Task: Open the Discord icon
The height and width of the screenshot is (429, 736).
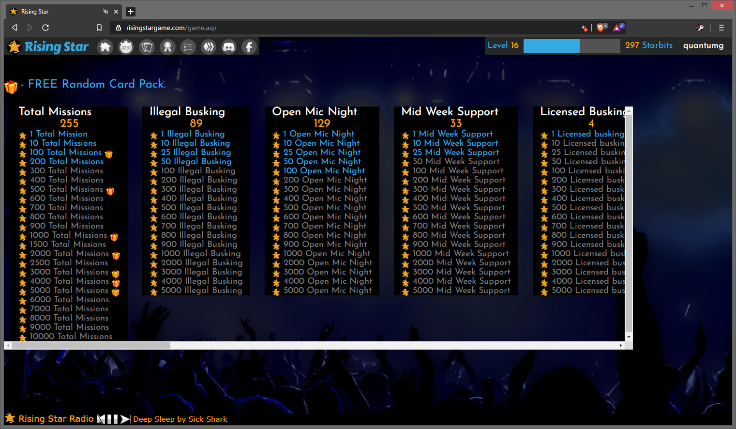Action: point(229,47)
